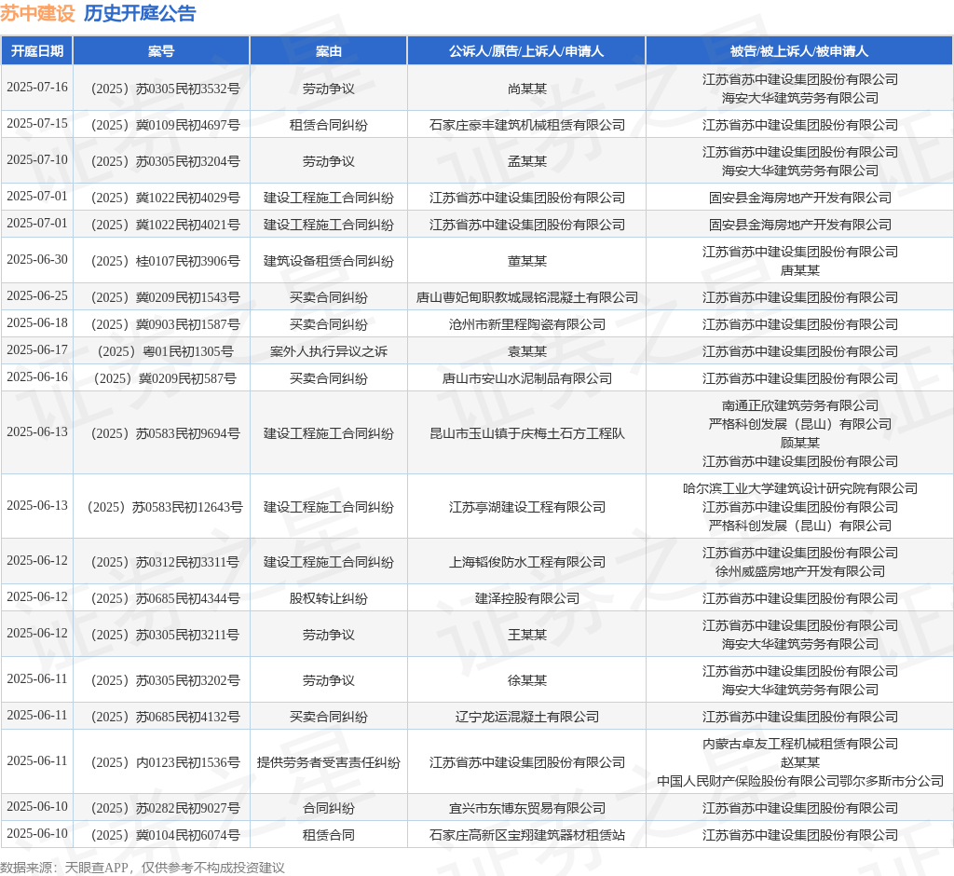Click defendant 唐某某
Viewport: 954px width, 876px height.
[799, 270]
